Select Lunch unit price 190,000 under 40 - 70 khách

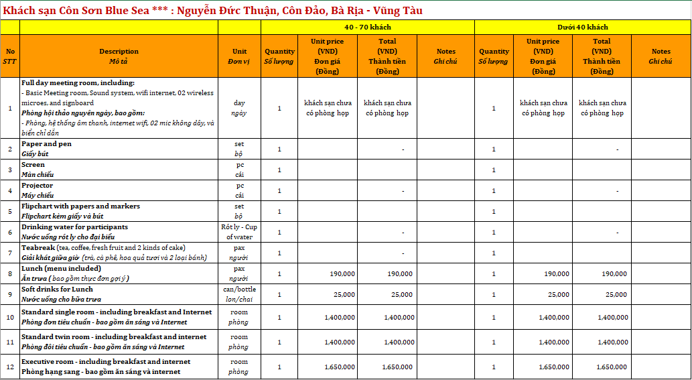coord(328,273)
